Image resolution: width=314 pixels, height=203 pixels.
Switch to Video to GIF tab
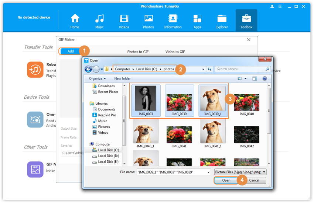click(175, 52)
